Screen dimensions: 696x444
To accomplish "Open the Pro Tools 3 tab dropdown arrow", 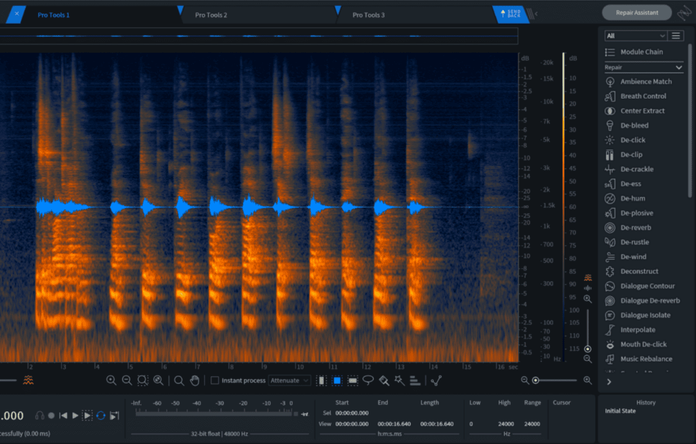I will pyautogui.click(x=338, y=9).
